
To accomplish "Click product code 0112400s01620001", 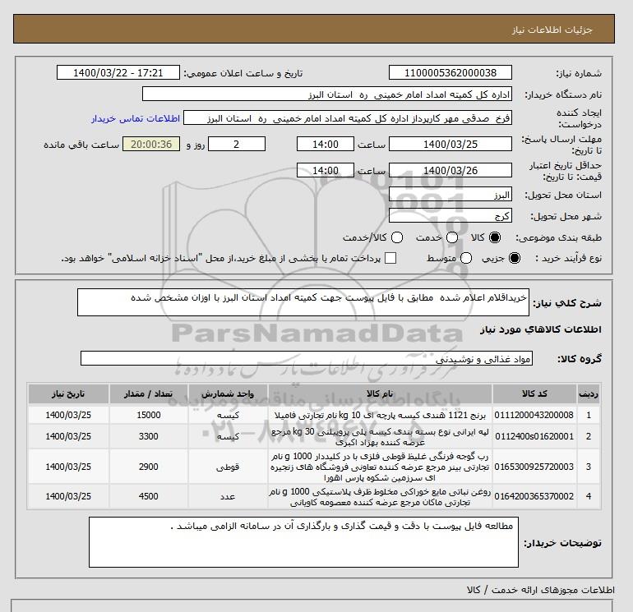I will click(534, 436).
